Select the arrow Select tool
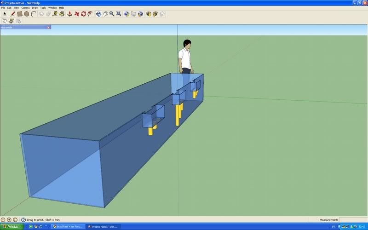 pyautogui.click(x=5, y=14)
